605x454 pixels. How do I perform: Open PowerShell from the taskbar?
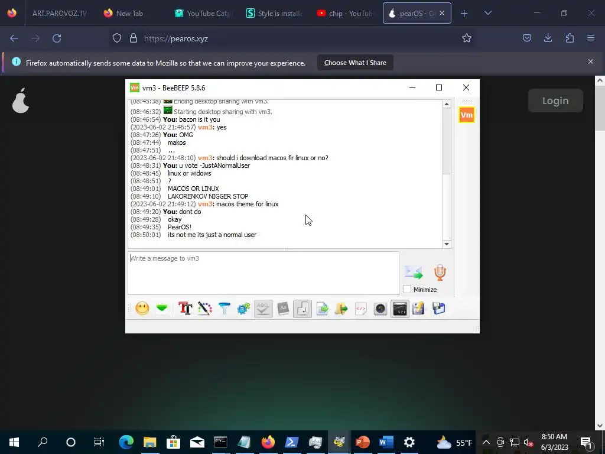coord(292,442)
